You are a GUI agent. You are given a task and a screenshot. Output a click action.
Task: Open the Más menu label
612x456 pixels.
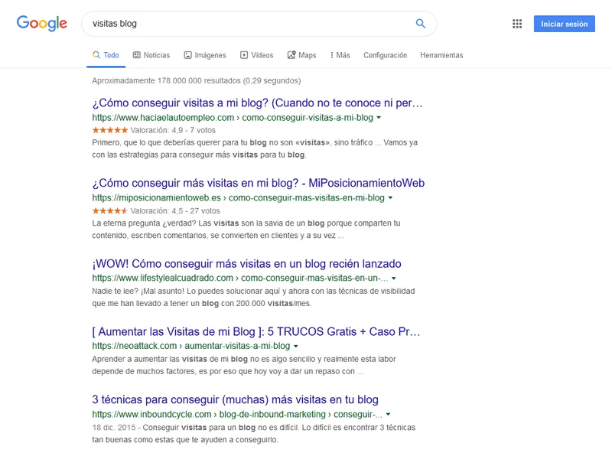point(343,55)
